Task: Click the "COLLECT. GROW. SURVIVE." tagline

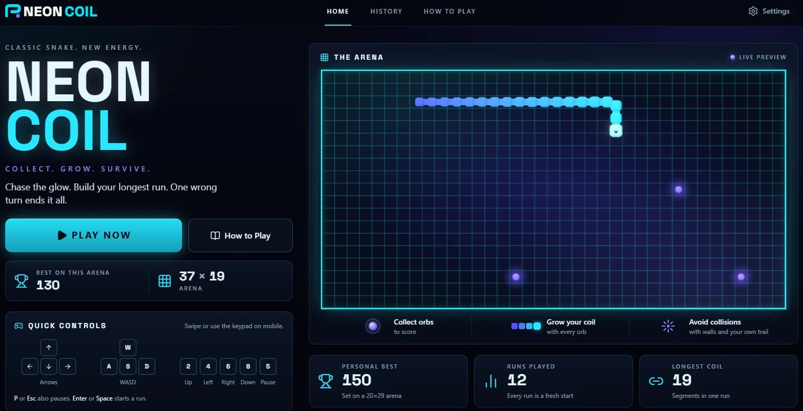Action: (x=78, y=169)
